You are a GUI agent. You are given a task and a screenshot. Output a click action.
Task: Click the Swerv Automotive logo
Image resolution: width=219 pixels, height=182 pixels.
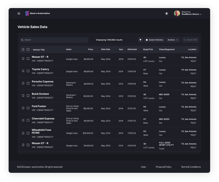click(37, 14)
